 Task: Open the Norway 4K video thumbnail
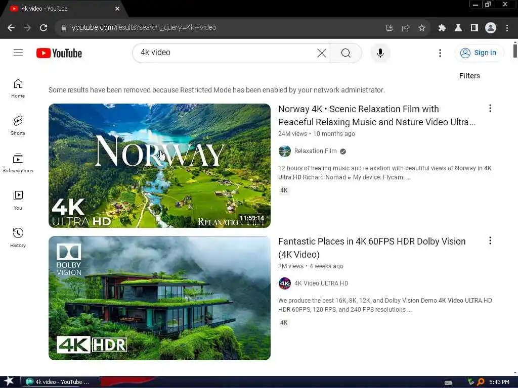coord(159,166)
